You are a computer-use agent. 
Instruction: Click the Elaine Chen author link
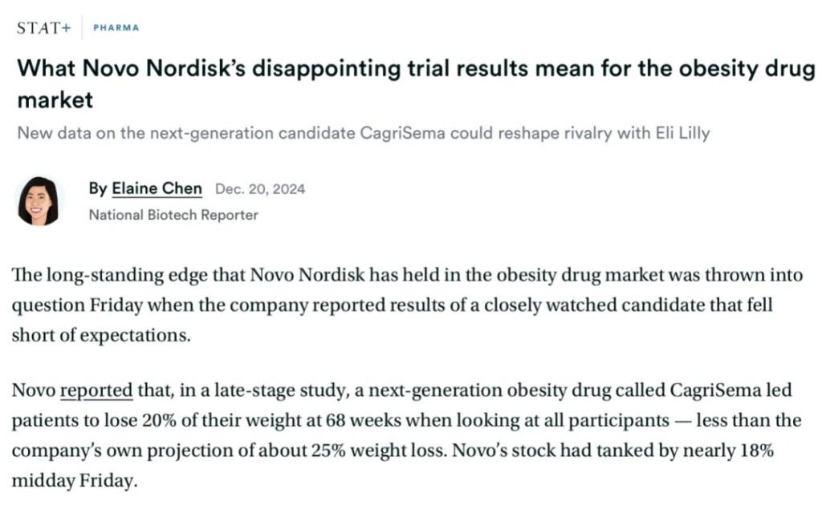(157, 188)
